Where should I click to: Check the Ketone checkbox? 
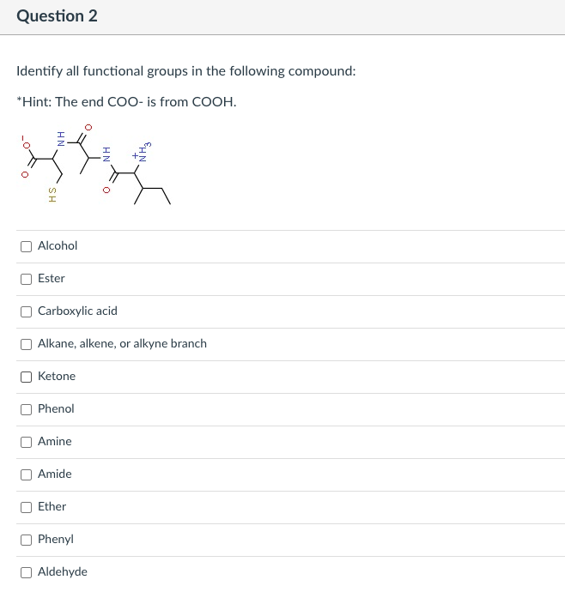pyautogui.click(x=27, y=377)
